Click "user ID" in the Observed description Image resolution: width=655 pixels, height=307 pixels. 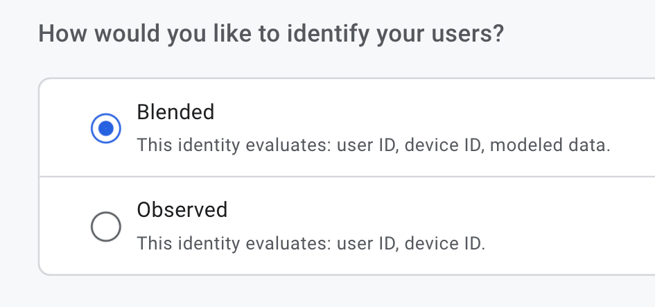click(x=367, y=244)
